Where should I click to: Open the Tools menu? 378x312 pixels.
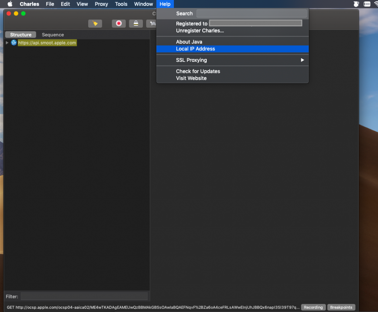point(121,4)
